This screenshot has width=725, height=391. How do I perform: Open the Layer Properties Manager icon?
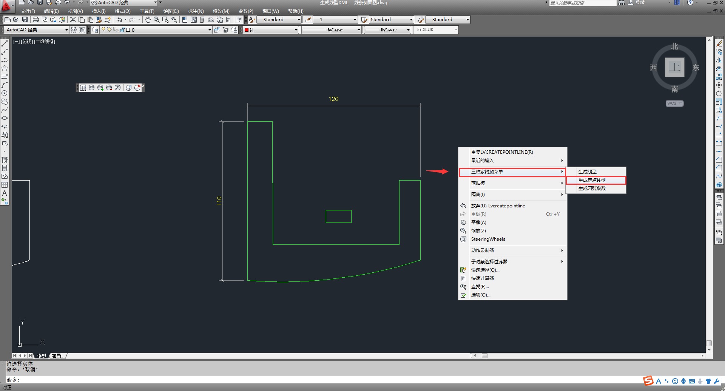(x=95, y=30)
